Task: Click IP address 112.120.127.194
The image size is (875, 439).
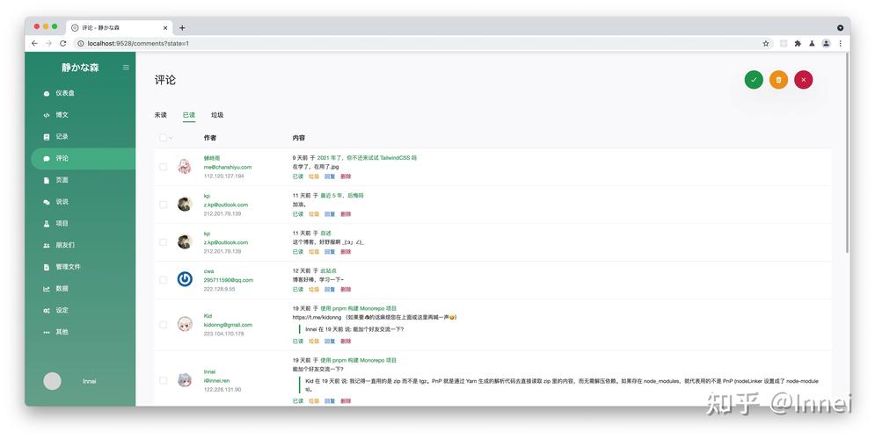Action: pyautogui.click(x=223, y=176)
